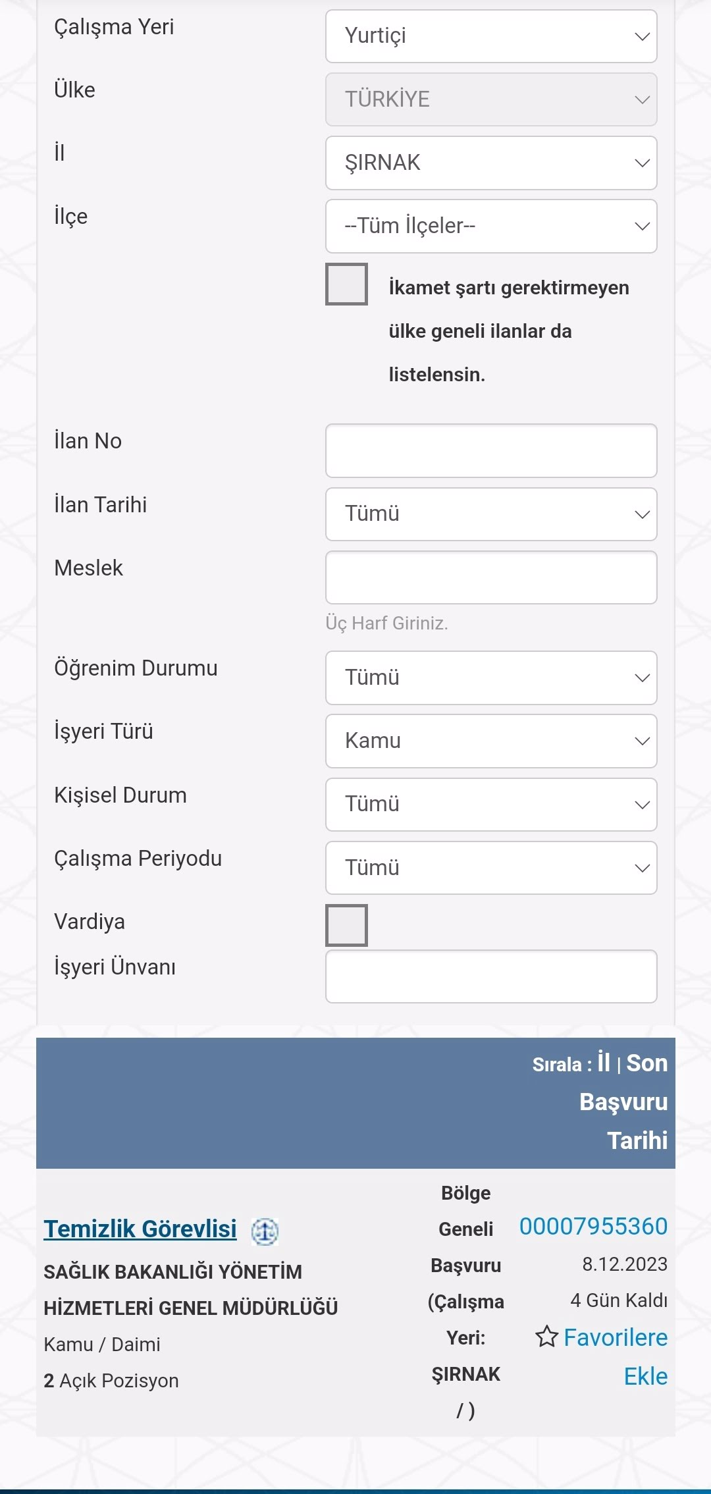This screenshot has height=1494, width=711.
Task: Enable the ikamet şartı gerektirmeyen ilanlar checkbox
Action: click(346, 284)
